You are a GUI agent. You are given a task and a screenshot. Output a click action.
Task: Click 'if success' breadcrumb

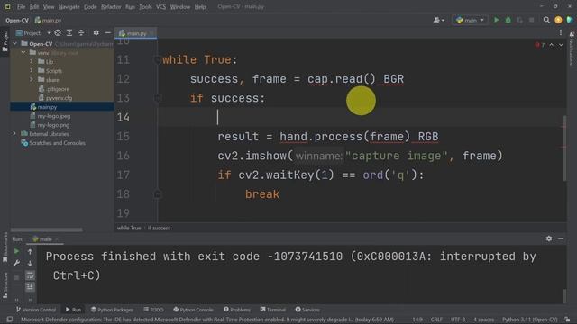(159, 228)
